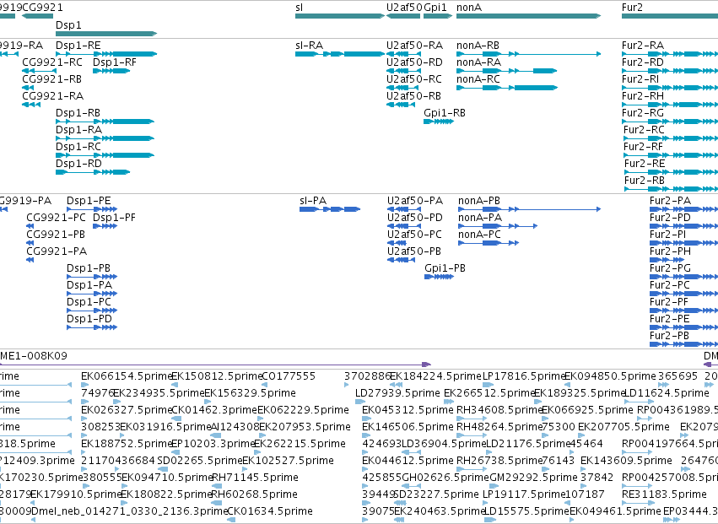Click the CG9921-RB transcript label
Screen dimensions: 718x524
51,79
